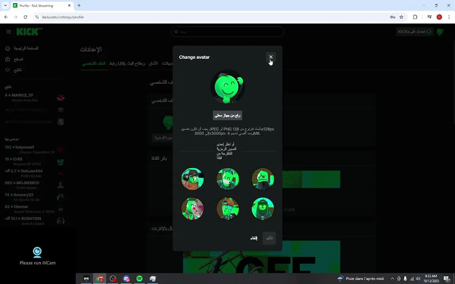Open a new browser tab

point(79,6)
